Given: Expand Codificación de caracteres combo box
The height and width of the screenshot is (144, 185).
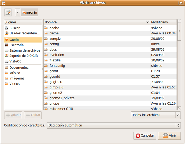Looking at the screenshot, I should (x=114, y=125).
